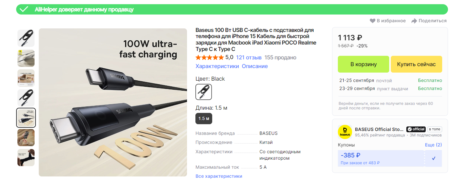Expand more coupons via Еще (2)

pos(433,145)
